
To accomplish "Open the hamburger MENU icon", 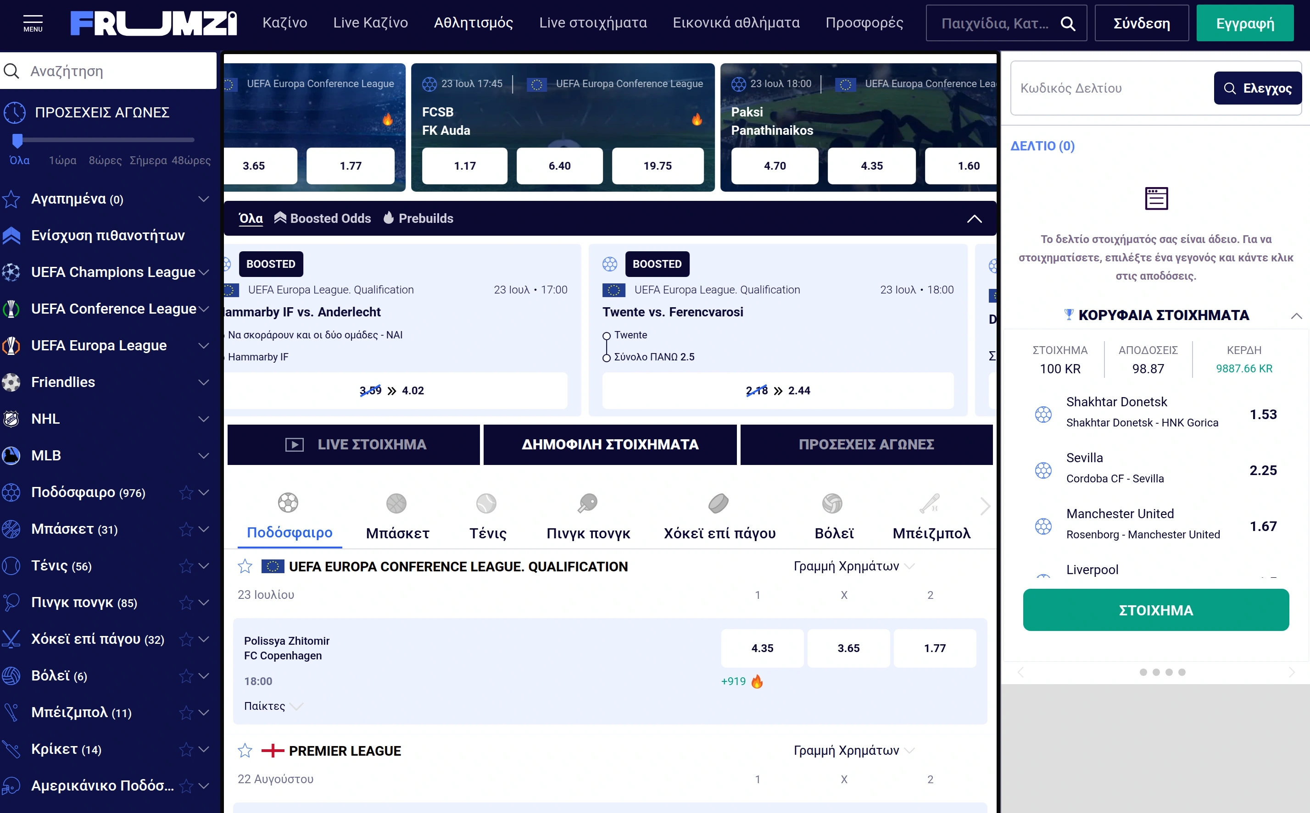I will click(x=33, y=23).
